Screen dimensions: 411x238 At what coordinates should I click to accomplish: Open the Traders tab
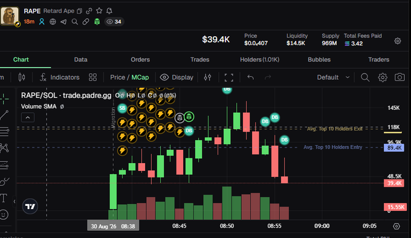point(378,60)
